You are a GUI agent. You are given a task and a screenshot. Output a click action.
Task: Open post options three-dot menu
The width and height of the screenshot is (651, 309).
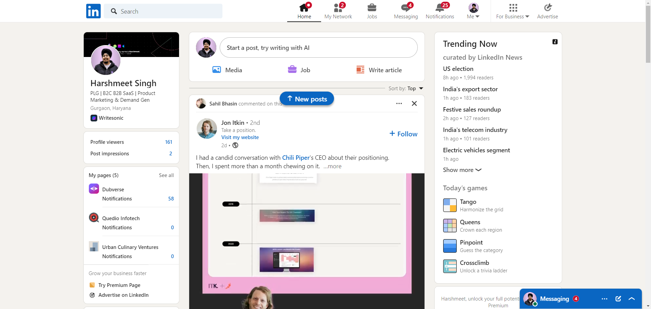399,103
